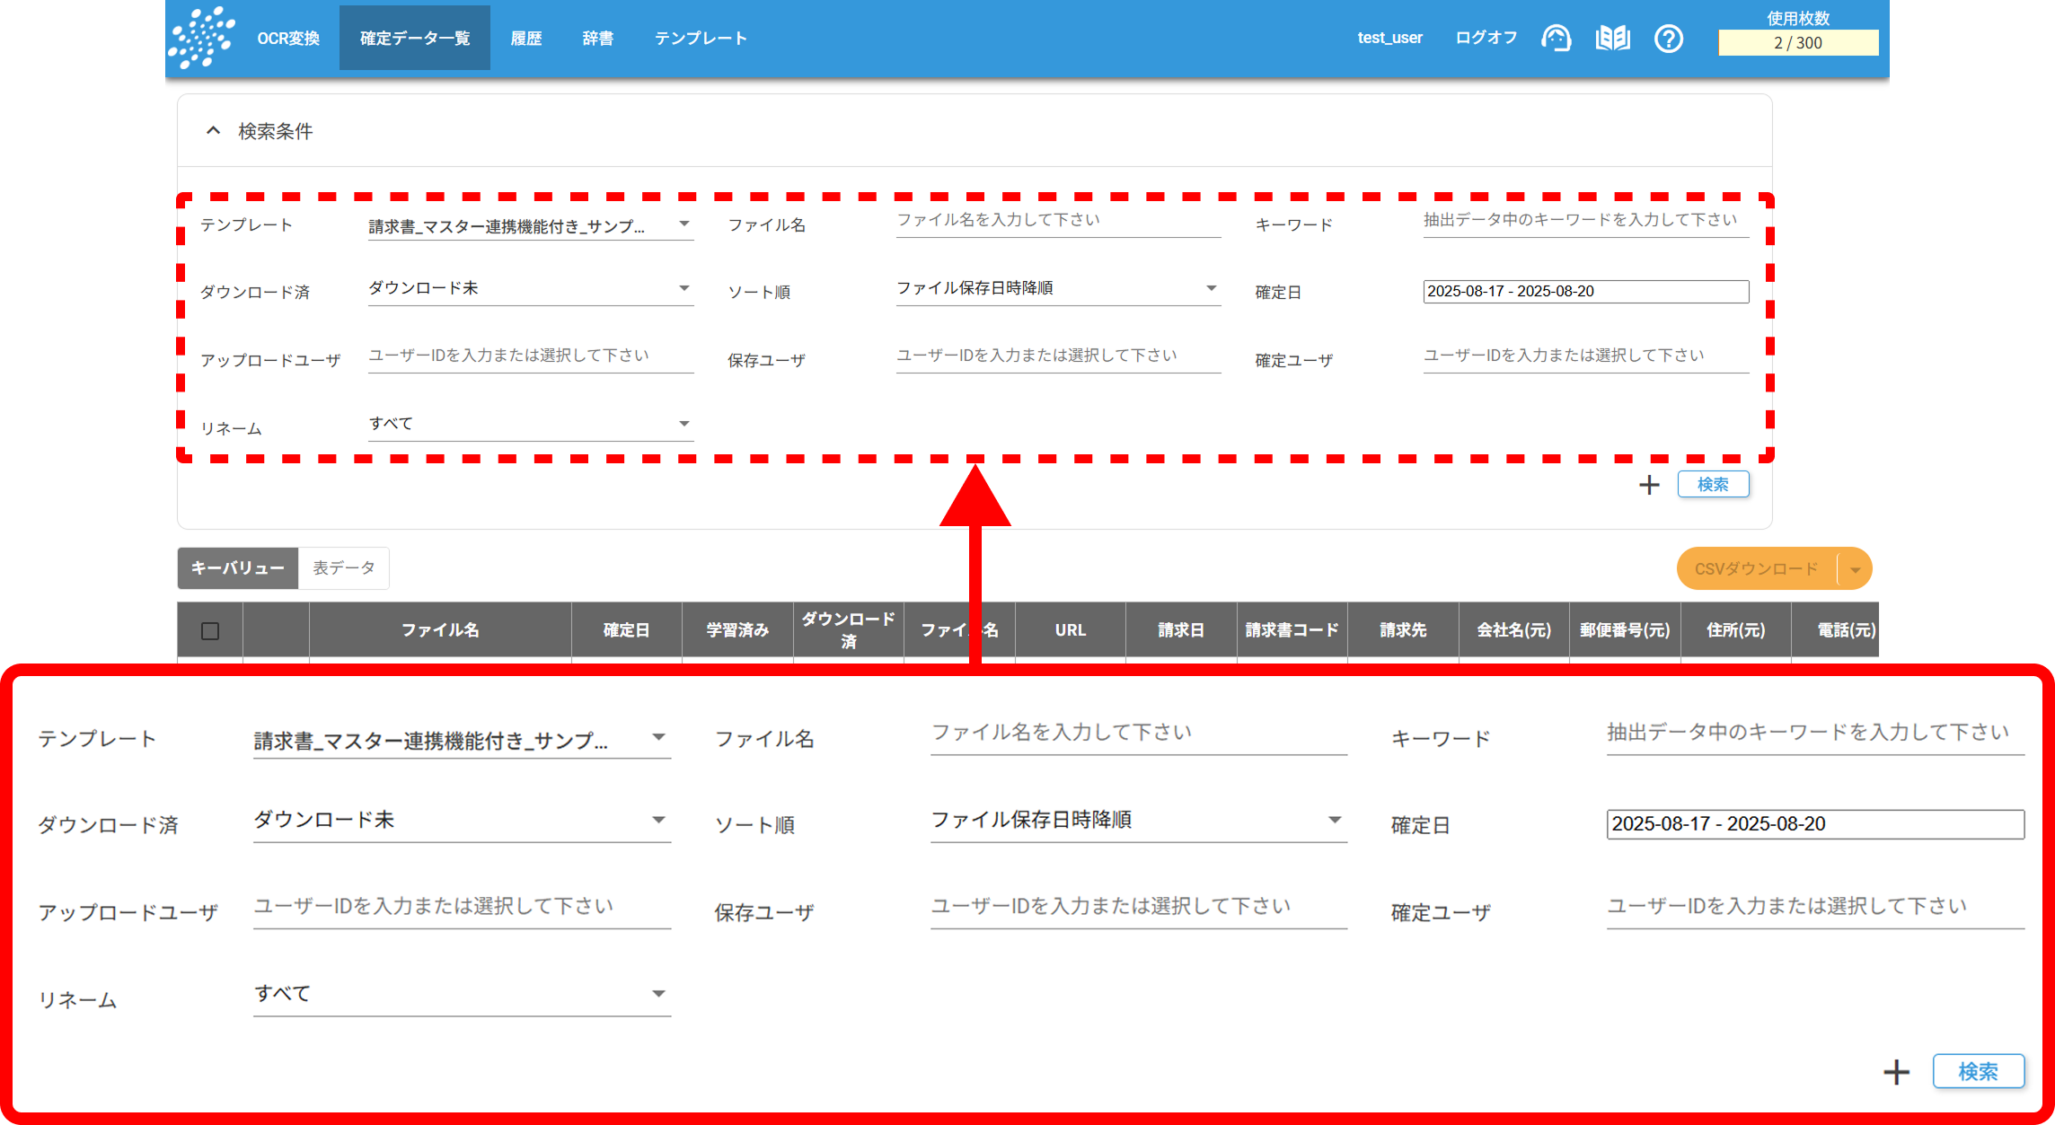This screenshot has width=2055, height=1125.
Task: Click the enlarged キーワード input at the bottom
Action: (1815, 733)
